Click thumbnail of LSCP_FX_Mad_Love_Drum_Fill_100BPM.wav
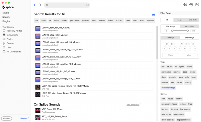Screen dimensions: 201x122 [38, 94]
